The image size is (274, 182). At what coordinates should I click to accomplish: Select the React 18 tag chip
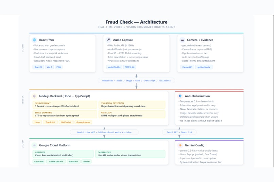point(38,67)
